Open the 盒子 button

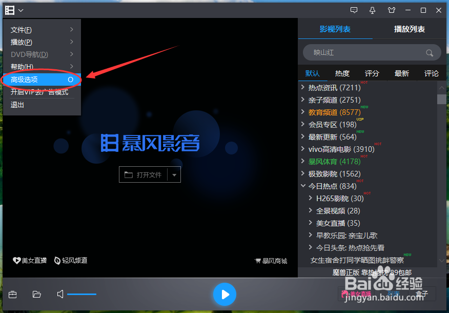[421, 294]
